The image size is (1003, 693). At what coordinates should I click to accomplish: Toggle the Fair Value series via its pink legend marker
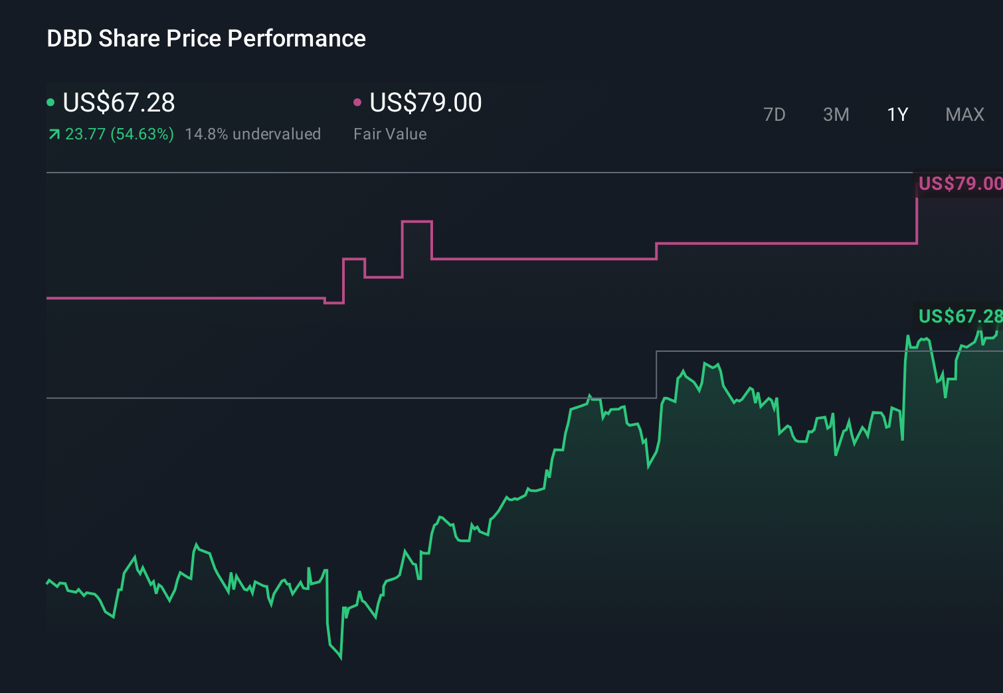[358, 102]
